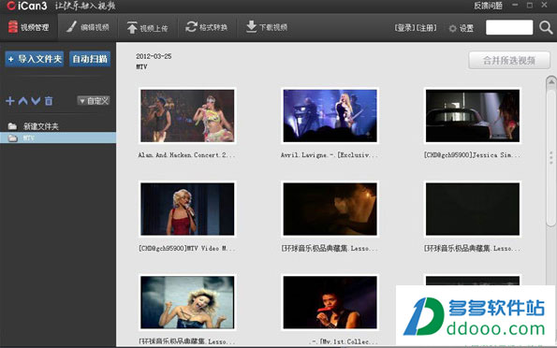Image resolution: width=557 pixels, height=348 pixels.
Task: Click the 2012-03-25 date label
Action: 154,56
